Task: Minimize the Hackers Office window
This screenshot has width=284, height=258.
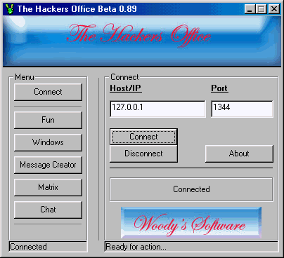Action: (250, 9)
